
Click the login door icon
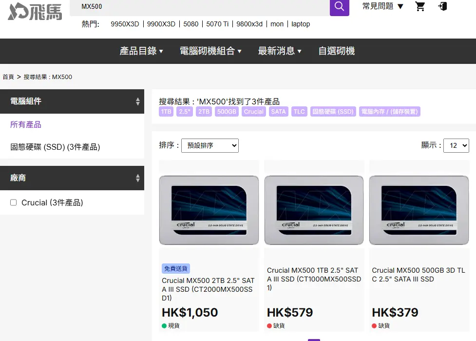(442, 6)
